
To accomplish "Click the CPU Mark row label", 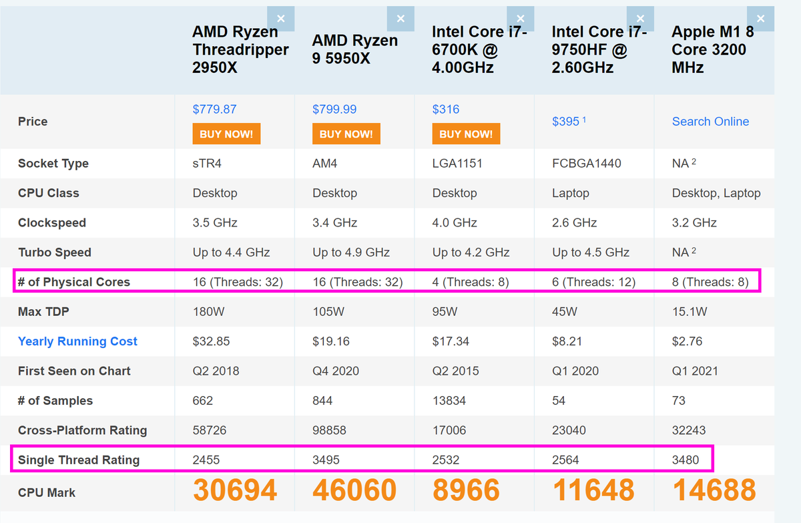I will (x=47, y=493).
